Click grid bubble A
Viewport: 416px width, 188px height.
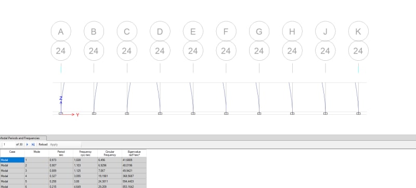[61, 31]
